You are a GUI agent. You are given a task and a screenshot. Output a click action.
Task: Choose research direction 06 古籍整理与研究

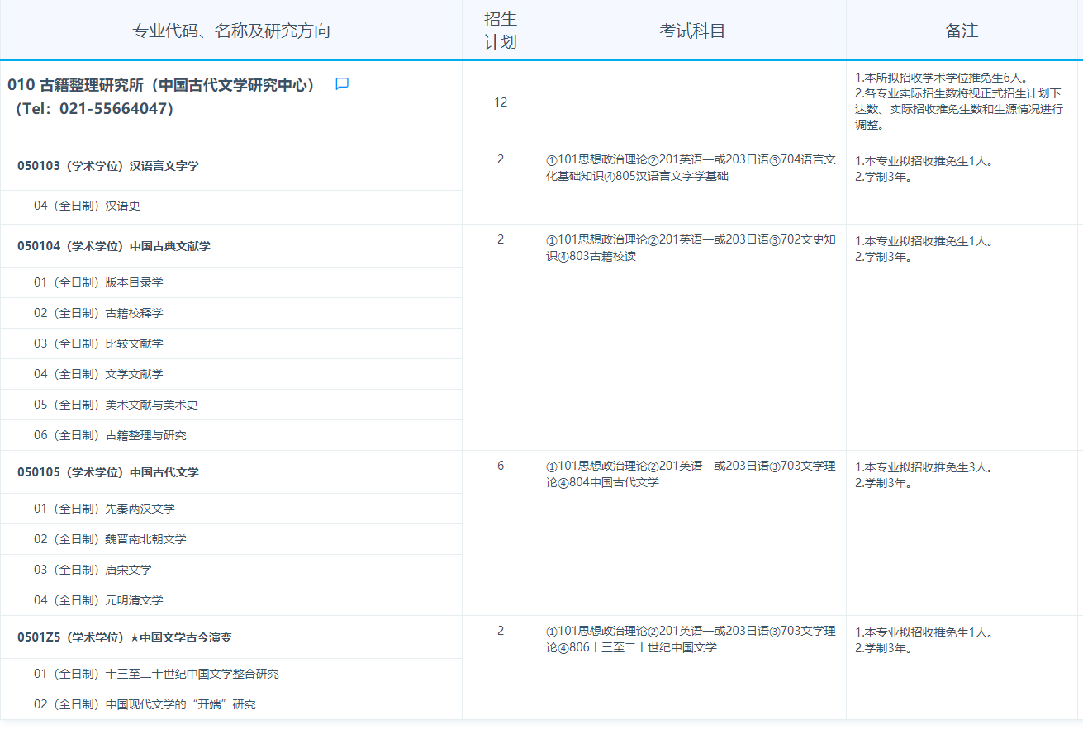(x=110, y=435)
